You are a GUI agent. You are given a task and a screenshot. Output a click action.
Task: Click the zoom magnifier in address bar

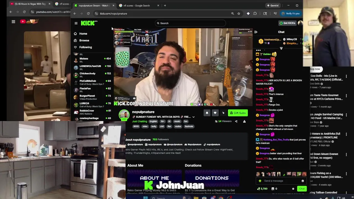click(x=233, y=14)
